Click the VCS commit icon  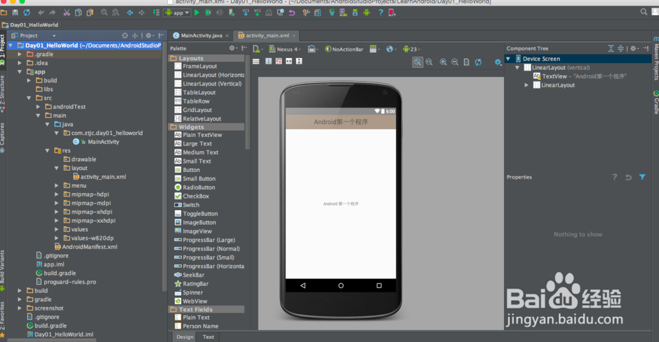tap(257, 13)
